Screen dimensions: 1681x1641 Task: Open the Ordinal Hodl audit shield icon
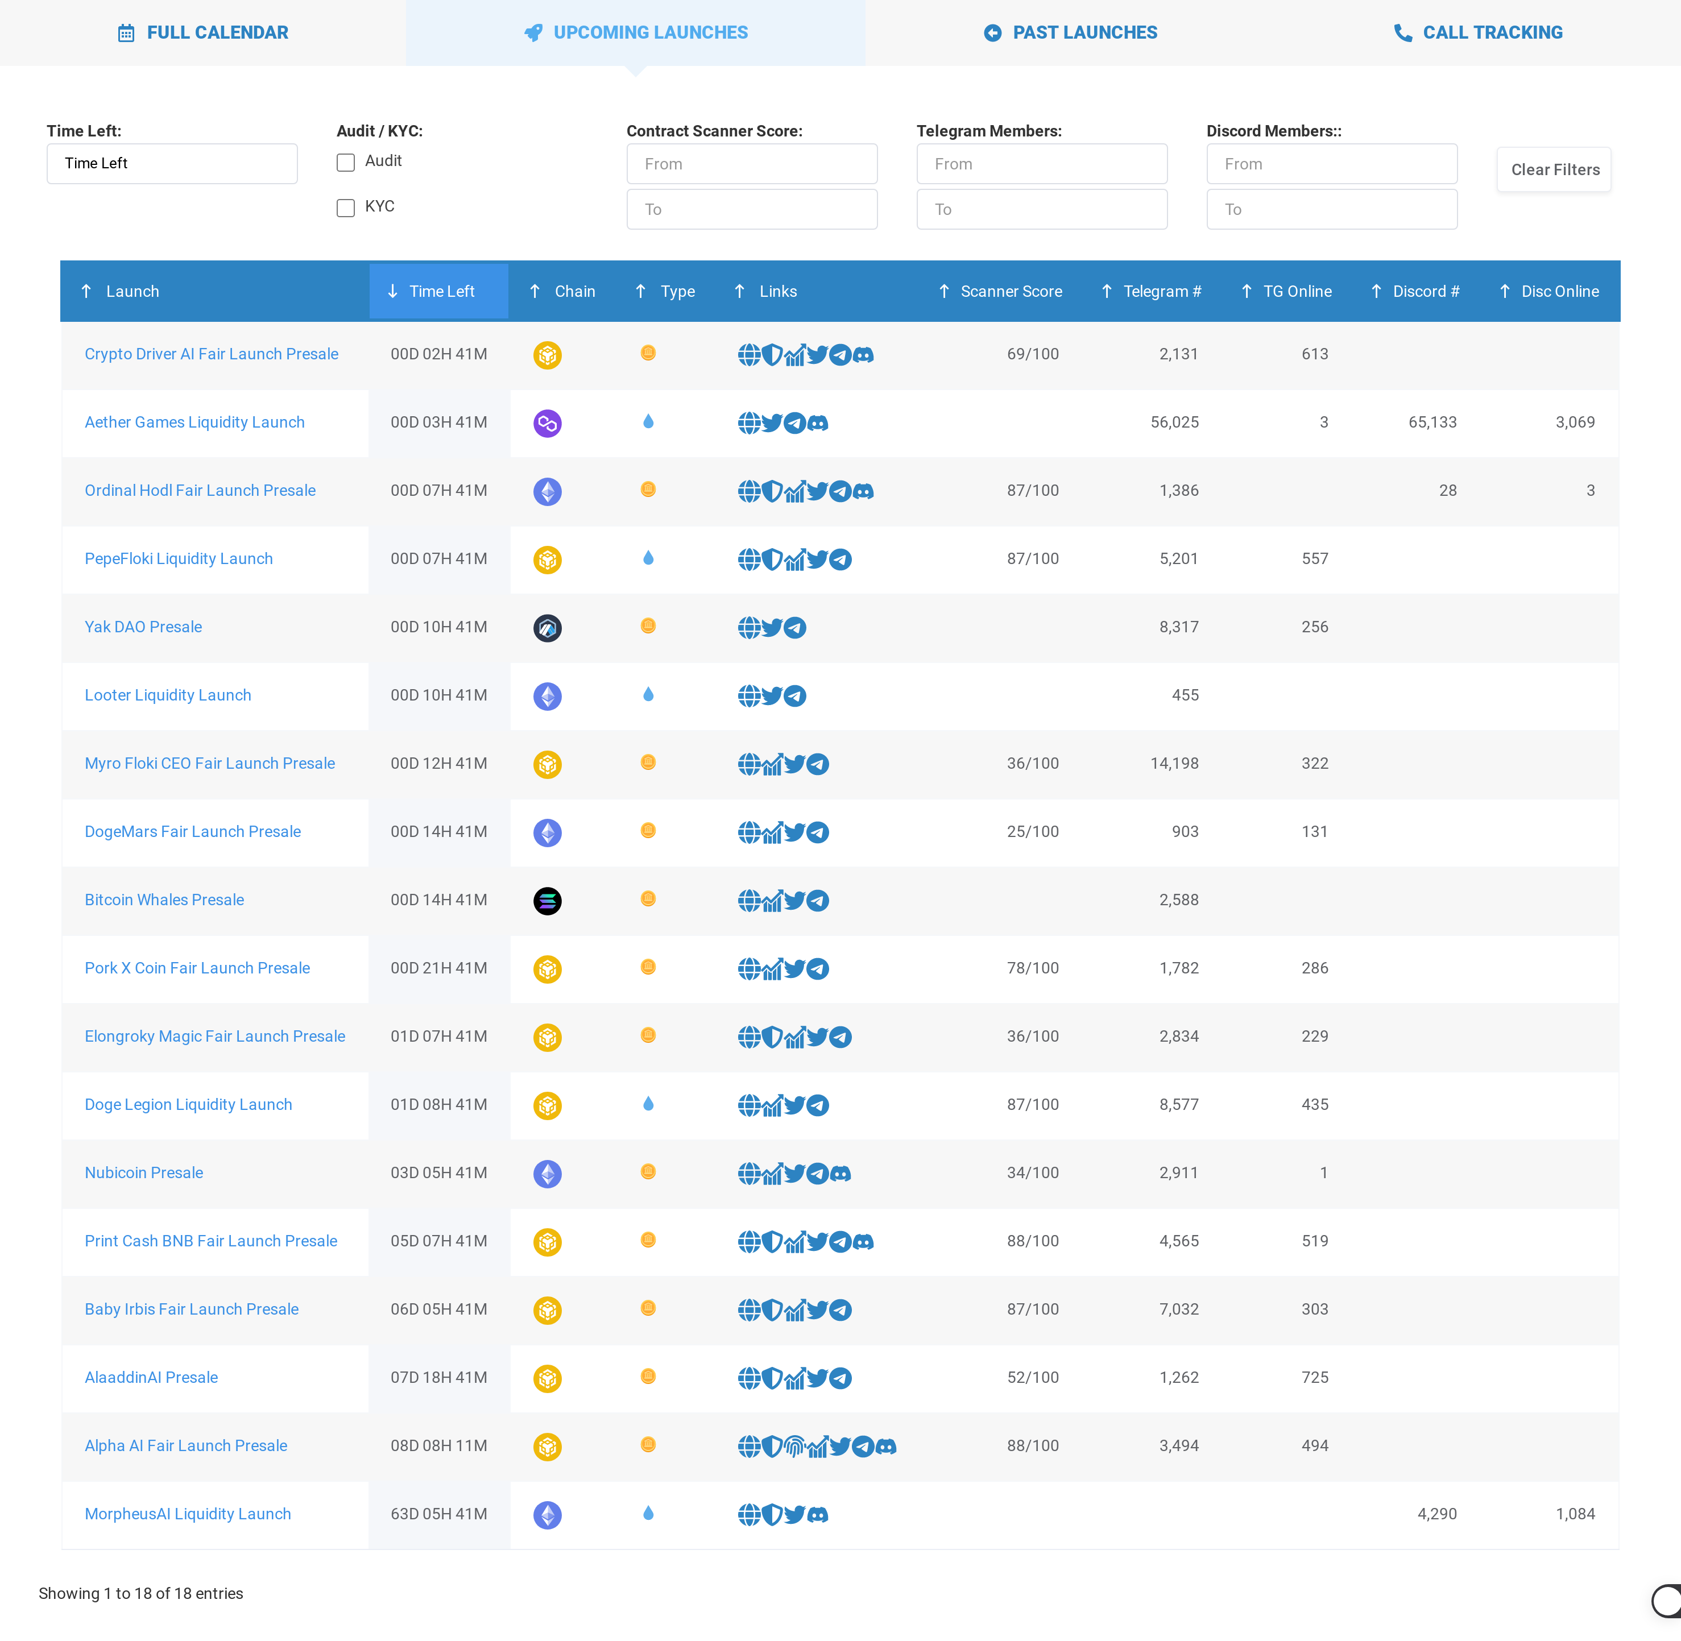pos(772,491)
